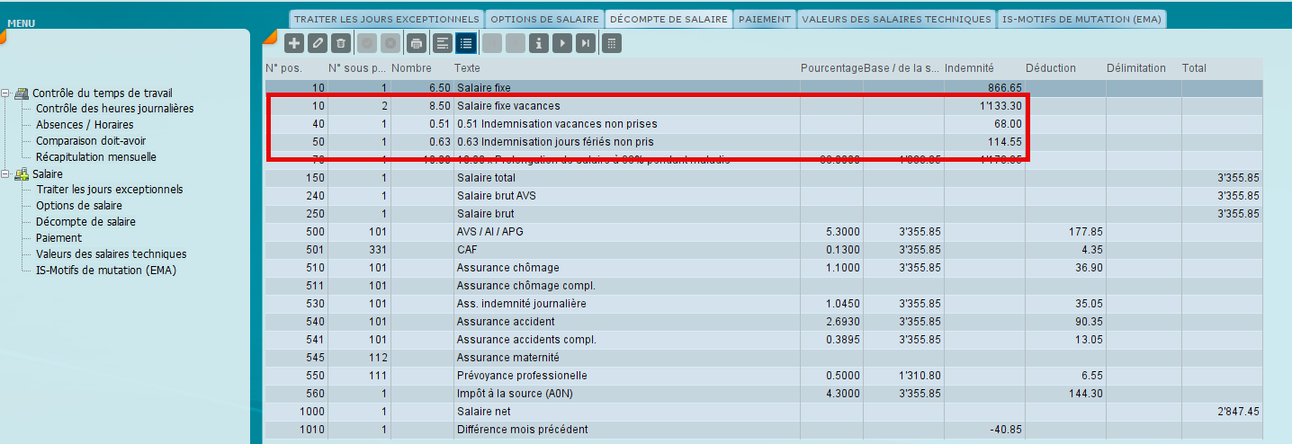Open Comparaison doit-avoir menu item
This screenshot has height=444, width=1292.
point(91,141)
